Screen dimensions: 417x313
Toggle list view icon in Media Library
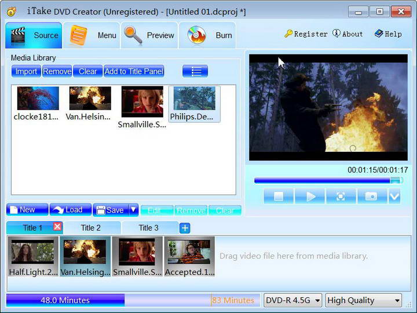195,71
